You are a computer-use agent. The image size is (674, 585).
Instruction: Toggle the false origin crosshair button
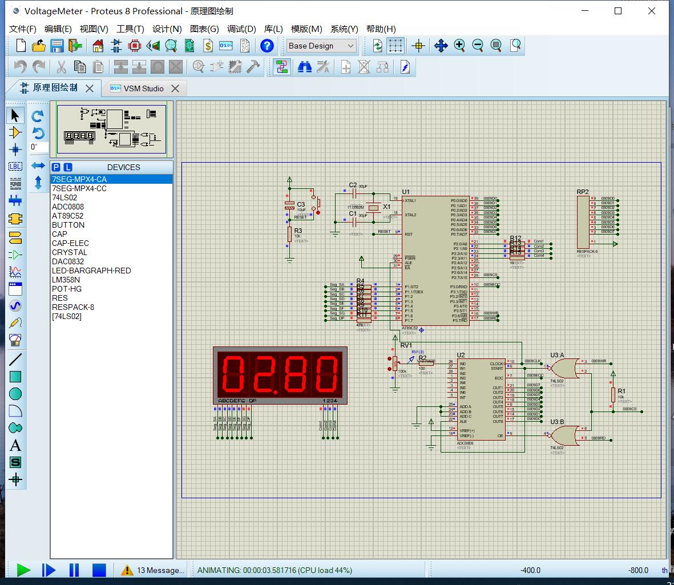pyautogui.click(x=418, y=46)
